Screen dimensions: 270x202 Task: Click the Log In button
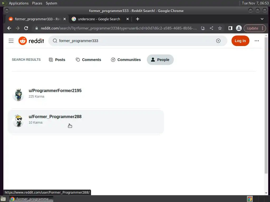point(240,41)
